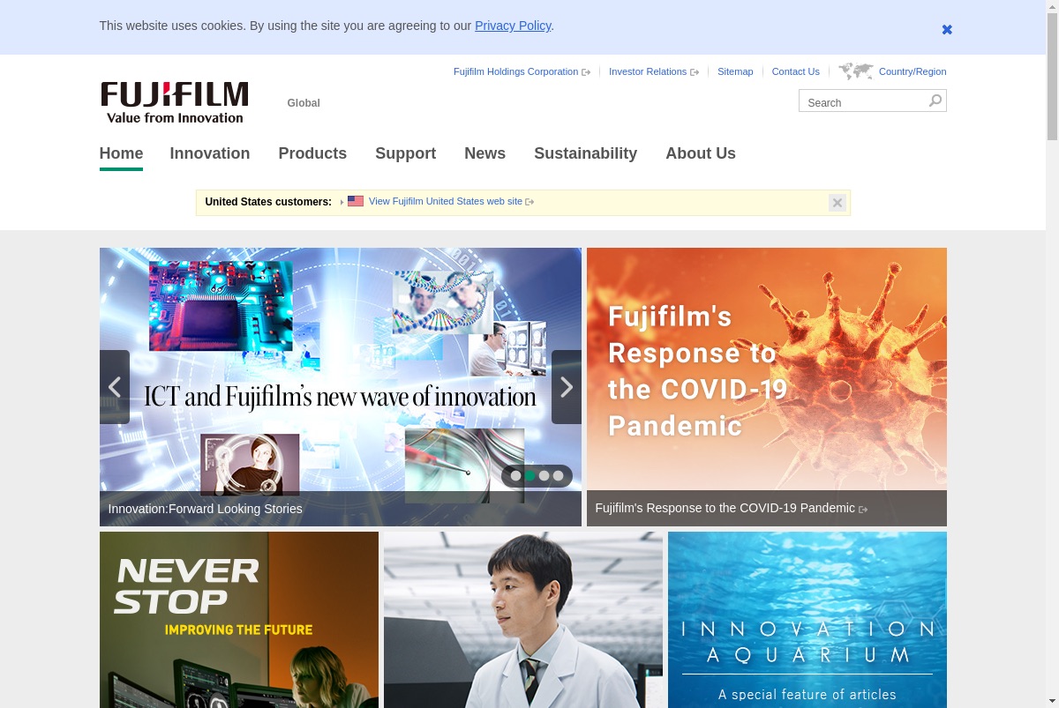Click the magnifying glass search icon
1059x708 pixels.
tap(935, 101)
